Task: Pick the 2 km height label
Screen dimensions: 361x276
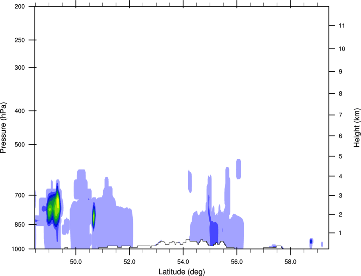Action: click(x=341, y=214)
